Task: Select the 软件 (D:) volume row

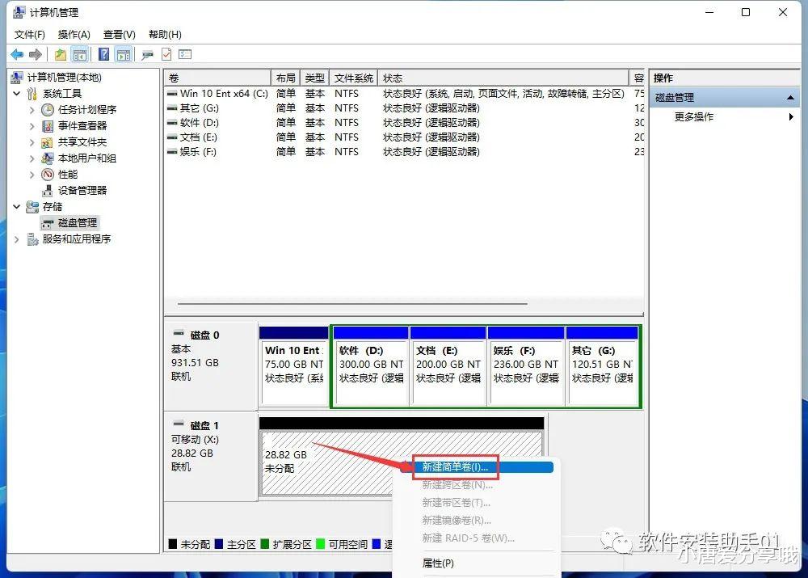Action: (x=404, y=123)
